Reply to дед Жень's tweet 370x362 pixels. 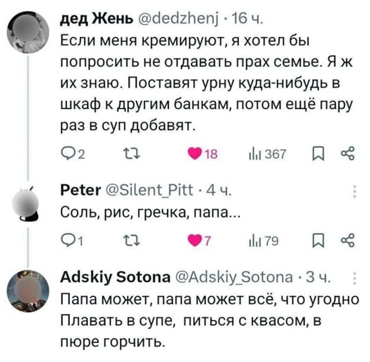coord(68,153)
